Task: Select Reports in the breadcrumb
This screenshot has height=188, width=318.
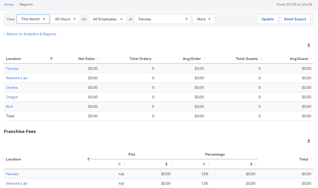Action: pos(26,4)
